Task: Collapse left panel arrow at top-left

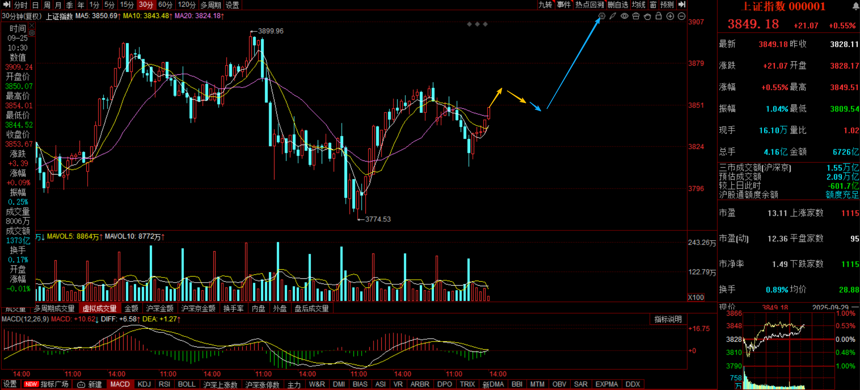Action: point(6,5)
